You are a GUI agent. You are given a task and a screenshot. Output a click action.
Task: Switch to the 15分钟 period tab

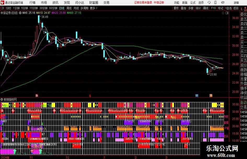coord(34,8)
